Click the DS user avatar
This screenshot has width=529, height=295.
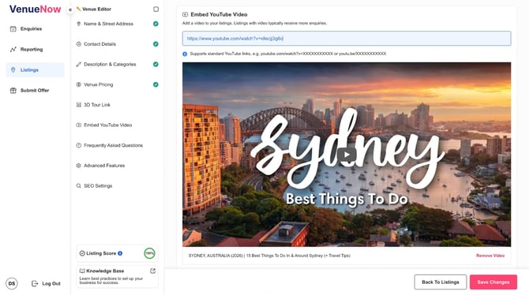click(x=12, y=283)
